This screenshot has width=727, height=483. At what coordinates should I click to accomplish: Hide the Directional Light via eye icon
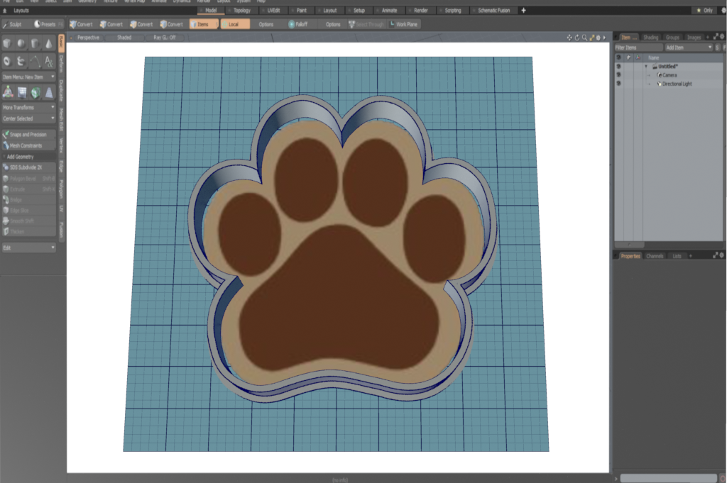coord(618,84)
